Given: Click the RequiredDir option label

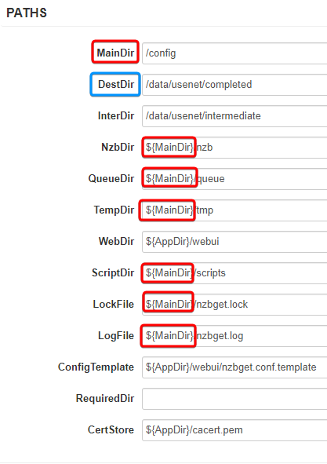Looking at the screenshot, I should [105, 398].
